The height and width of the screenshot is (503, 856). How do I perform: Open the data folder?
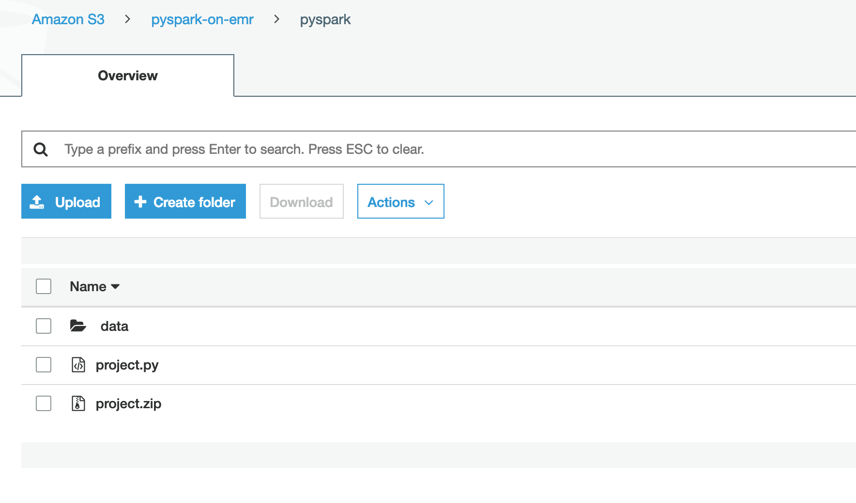point(114,326)
